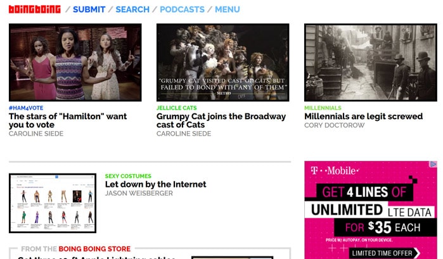Go to PODCASTS in the header
Viewport: 443px width, 259px height.
click(182, 9)
